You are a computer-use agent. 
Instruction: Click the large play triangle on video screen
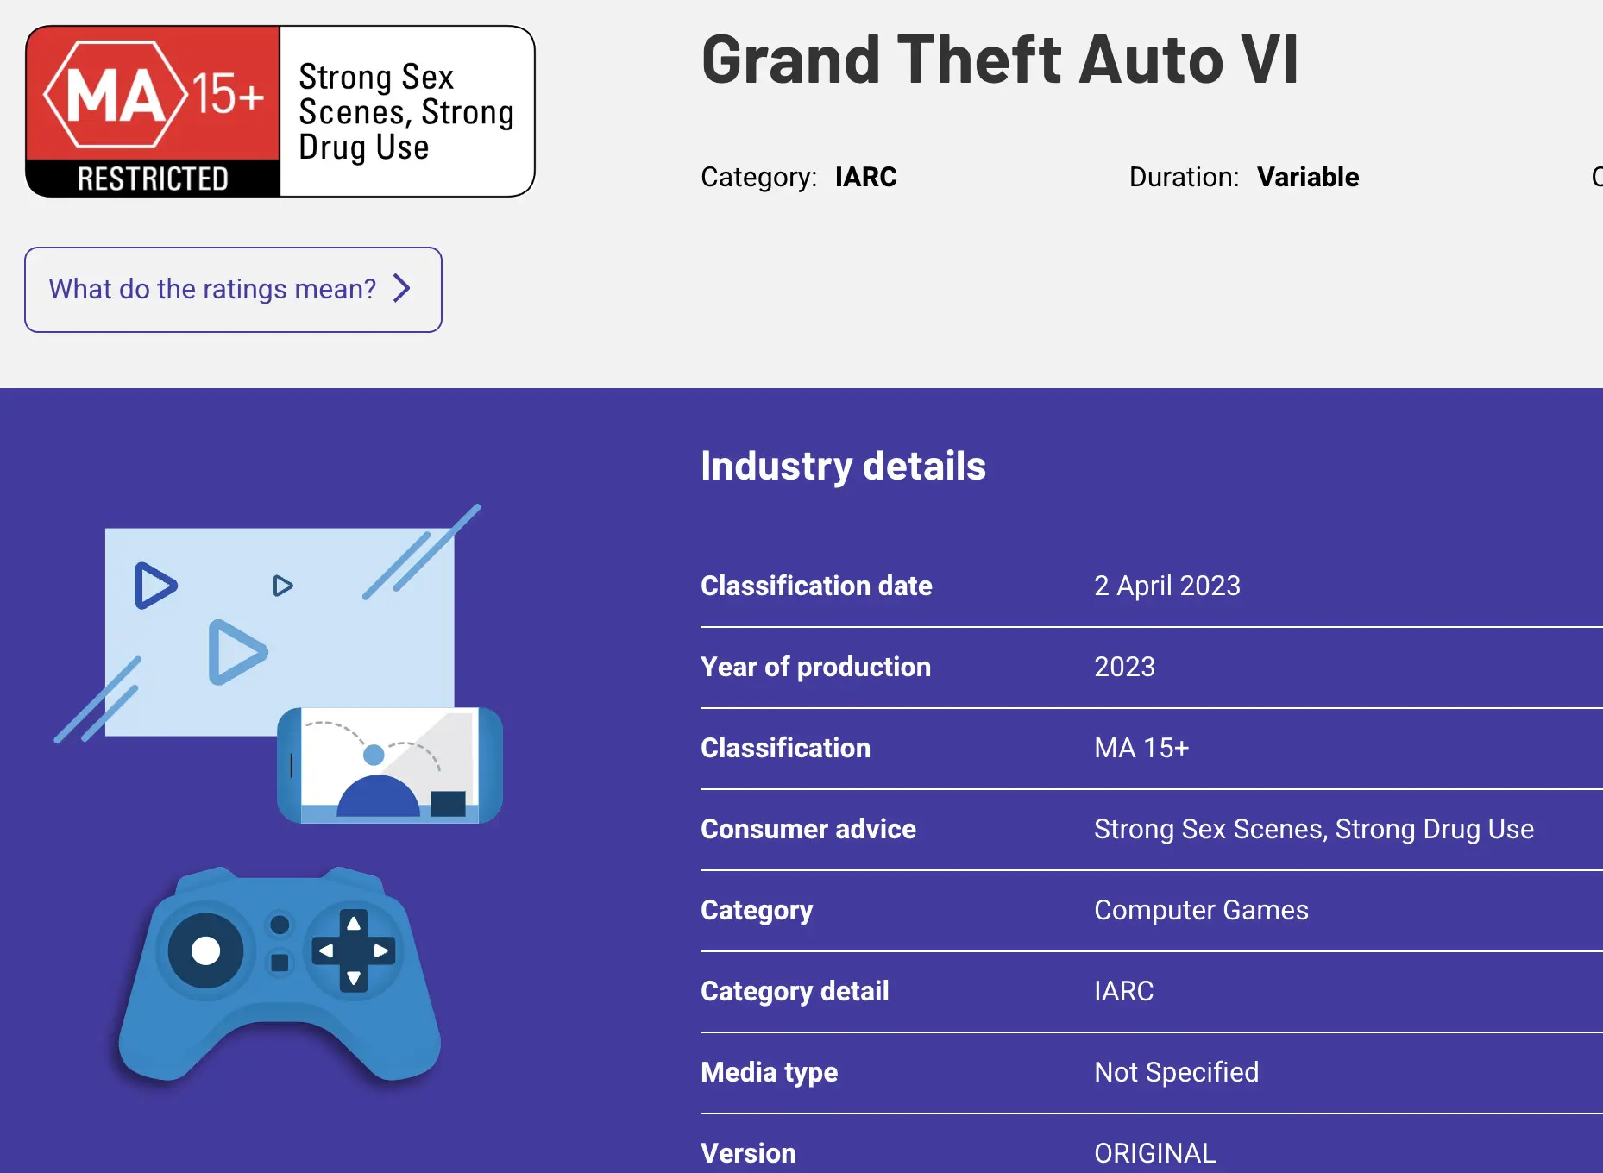[237, 652]
